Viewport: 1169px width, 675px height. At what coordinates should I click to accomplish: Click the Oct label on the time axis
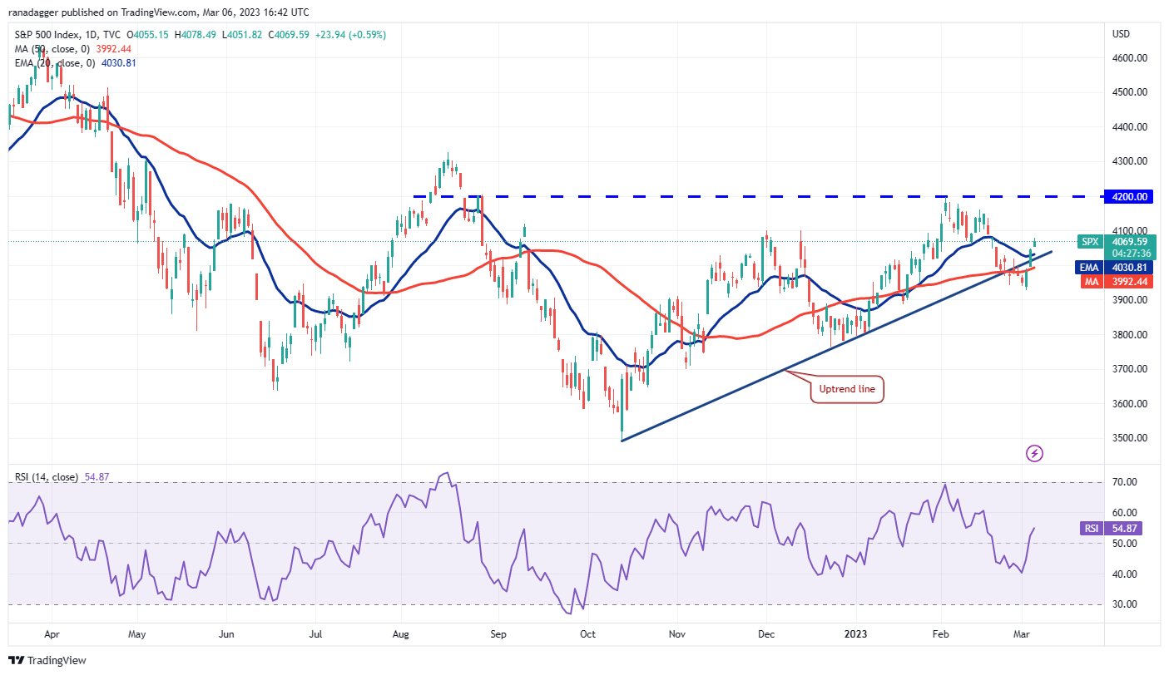(x=588, y=633)
